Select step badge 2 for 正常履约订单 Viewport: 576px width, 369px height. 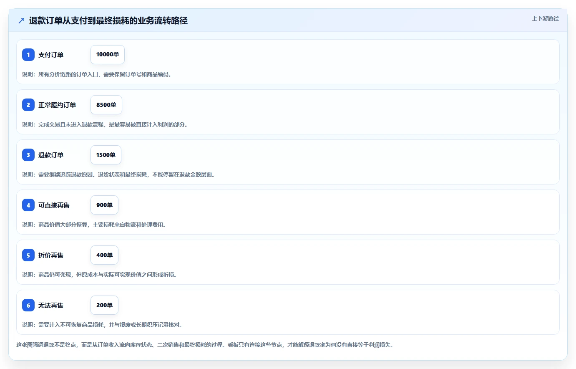pos(28,105)
